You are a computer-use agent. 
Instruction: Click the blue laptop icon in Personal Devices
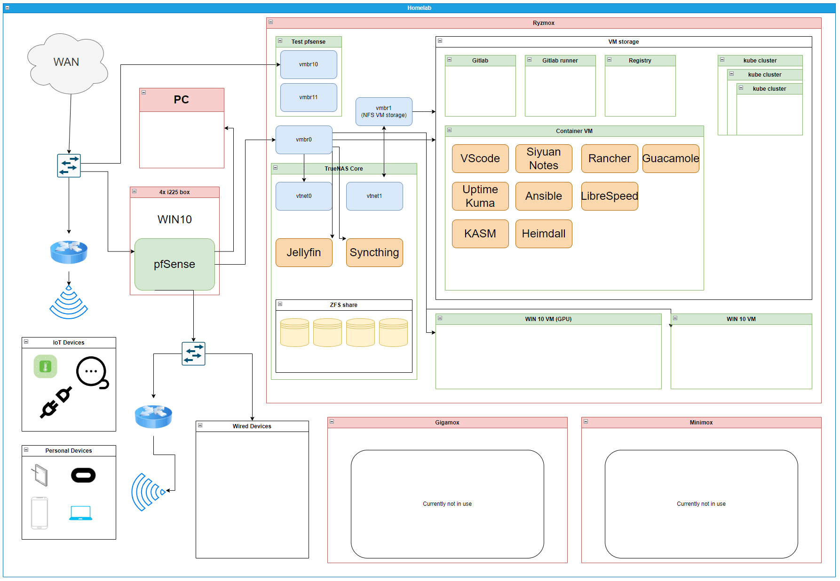tap(80, 513)
